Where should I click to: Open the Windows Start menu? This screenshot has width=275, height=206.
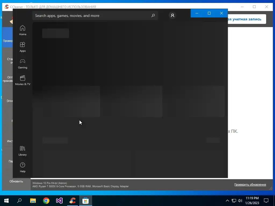point(6,201)
